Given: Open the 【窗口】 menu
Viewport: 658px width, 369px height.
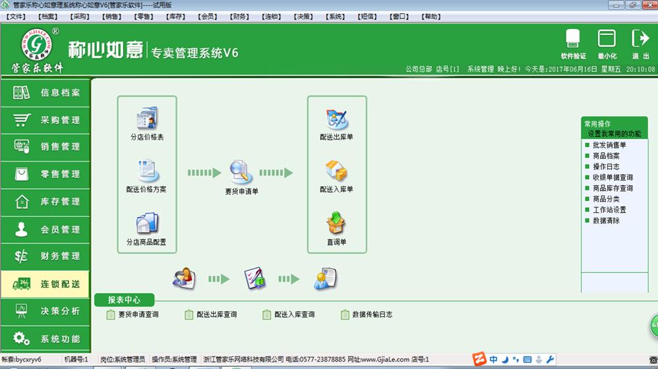Looking at the screenshot, I should pos(399,16).
